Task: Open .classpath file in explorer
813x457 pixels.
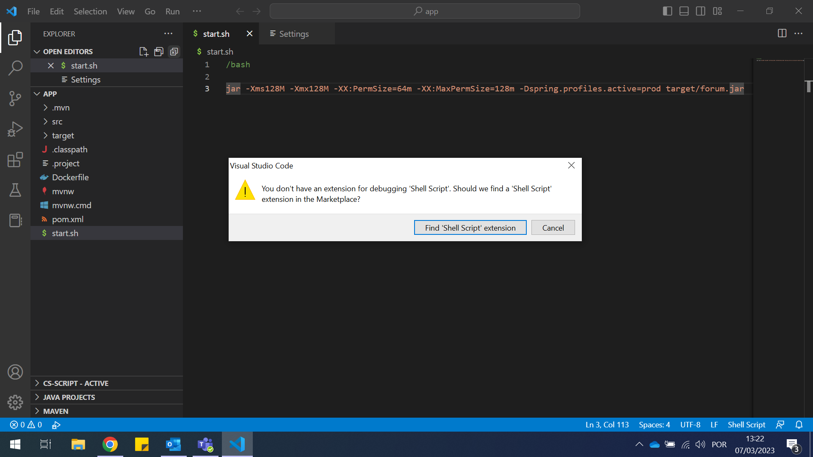Action: [107, 149]
